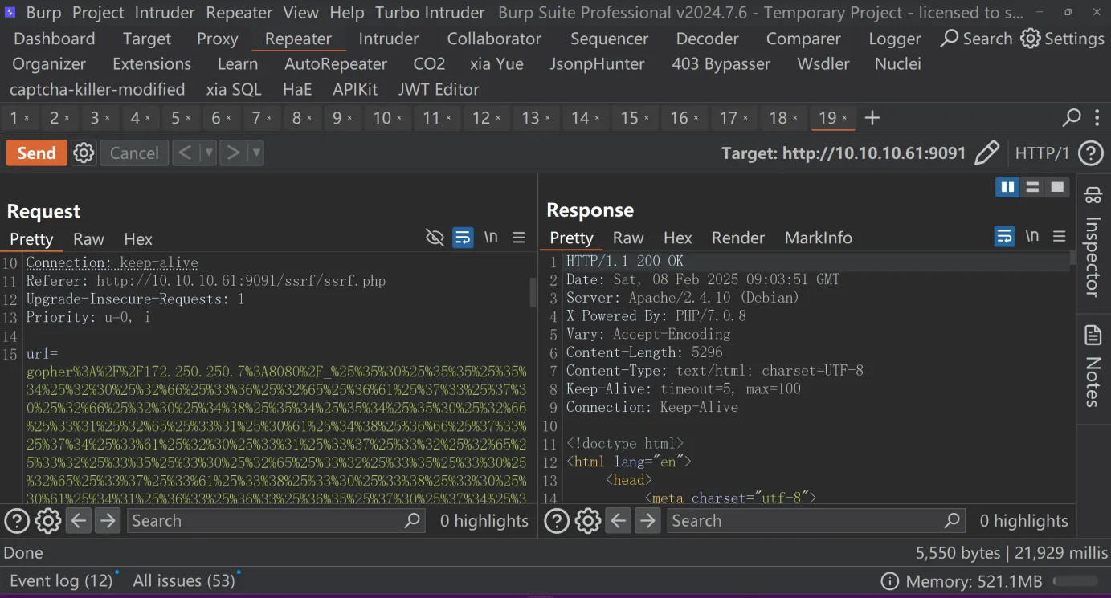The height and width of the screenshot is (598, 1111).
Task: Open Burp Settings
Action: coord(1062,38)
